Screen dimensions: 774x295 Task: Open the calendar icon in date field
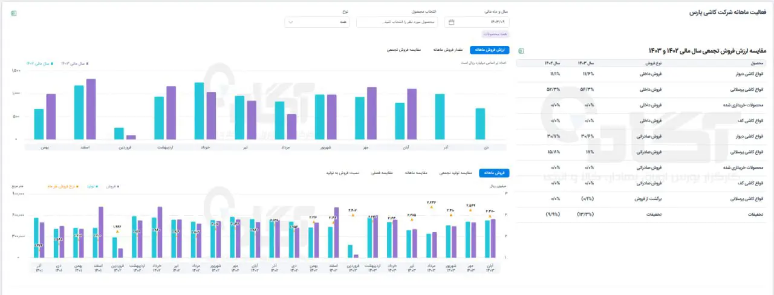[x=451, y=22]
